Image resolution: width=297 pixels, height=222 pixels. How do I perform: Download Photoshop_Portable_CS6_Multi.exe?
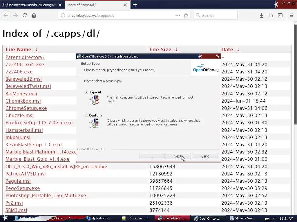(x=46, y=196)
